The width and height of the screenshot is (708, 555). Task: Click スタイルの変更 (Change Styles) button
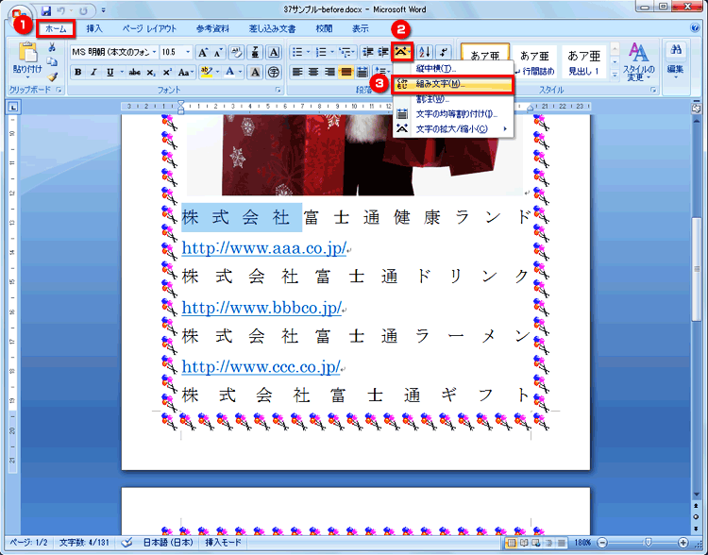click(638, 62)
